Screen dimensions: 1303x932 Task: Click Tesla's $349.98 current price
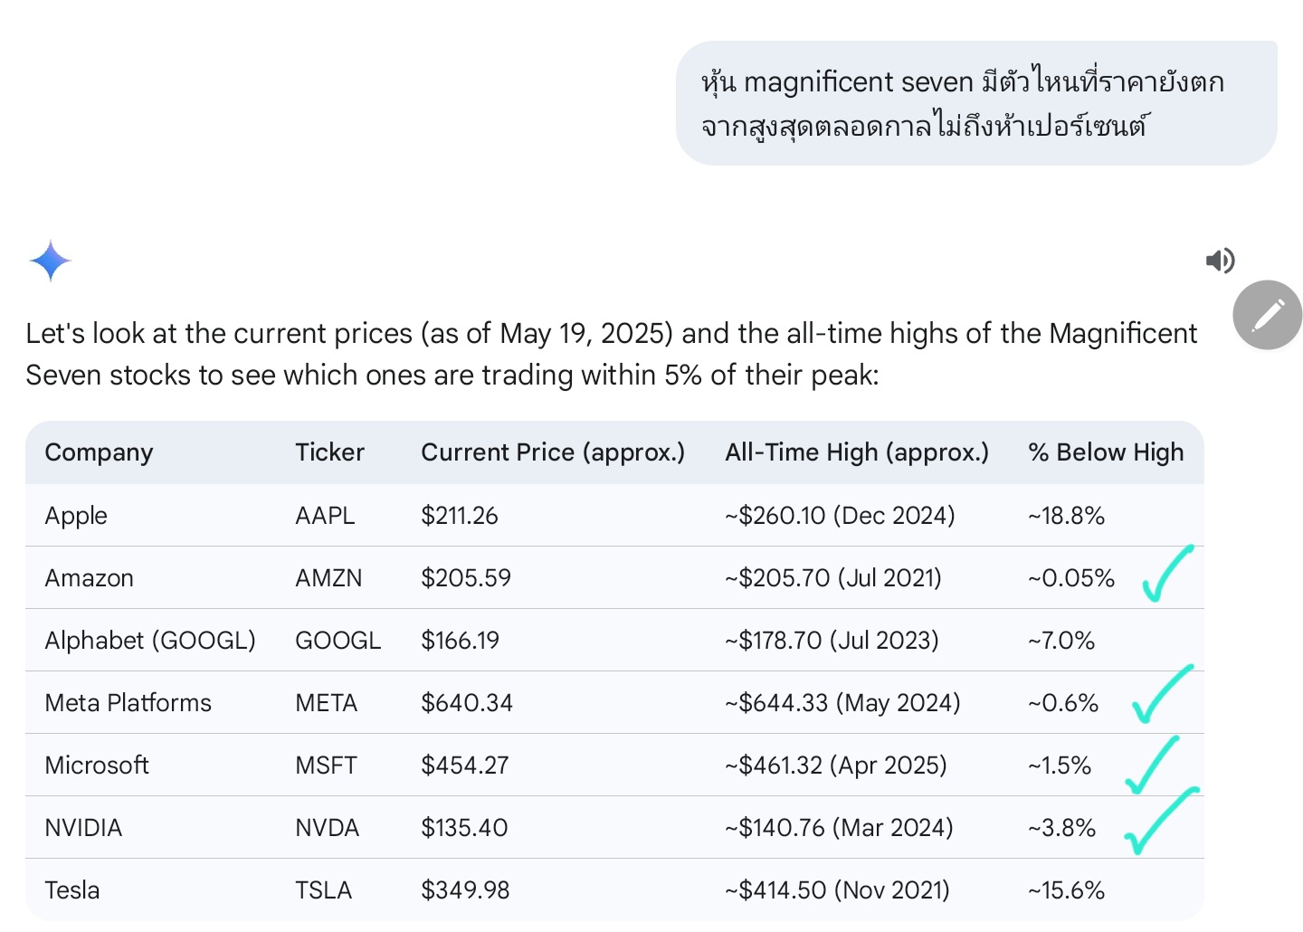(x=465, y=890)
